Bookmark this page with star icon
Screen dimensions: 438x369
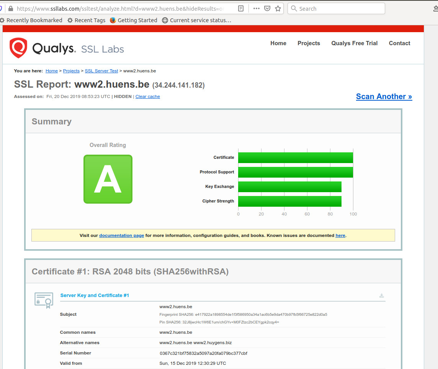coord(278,8)
